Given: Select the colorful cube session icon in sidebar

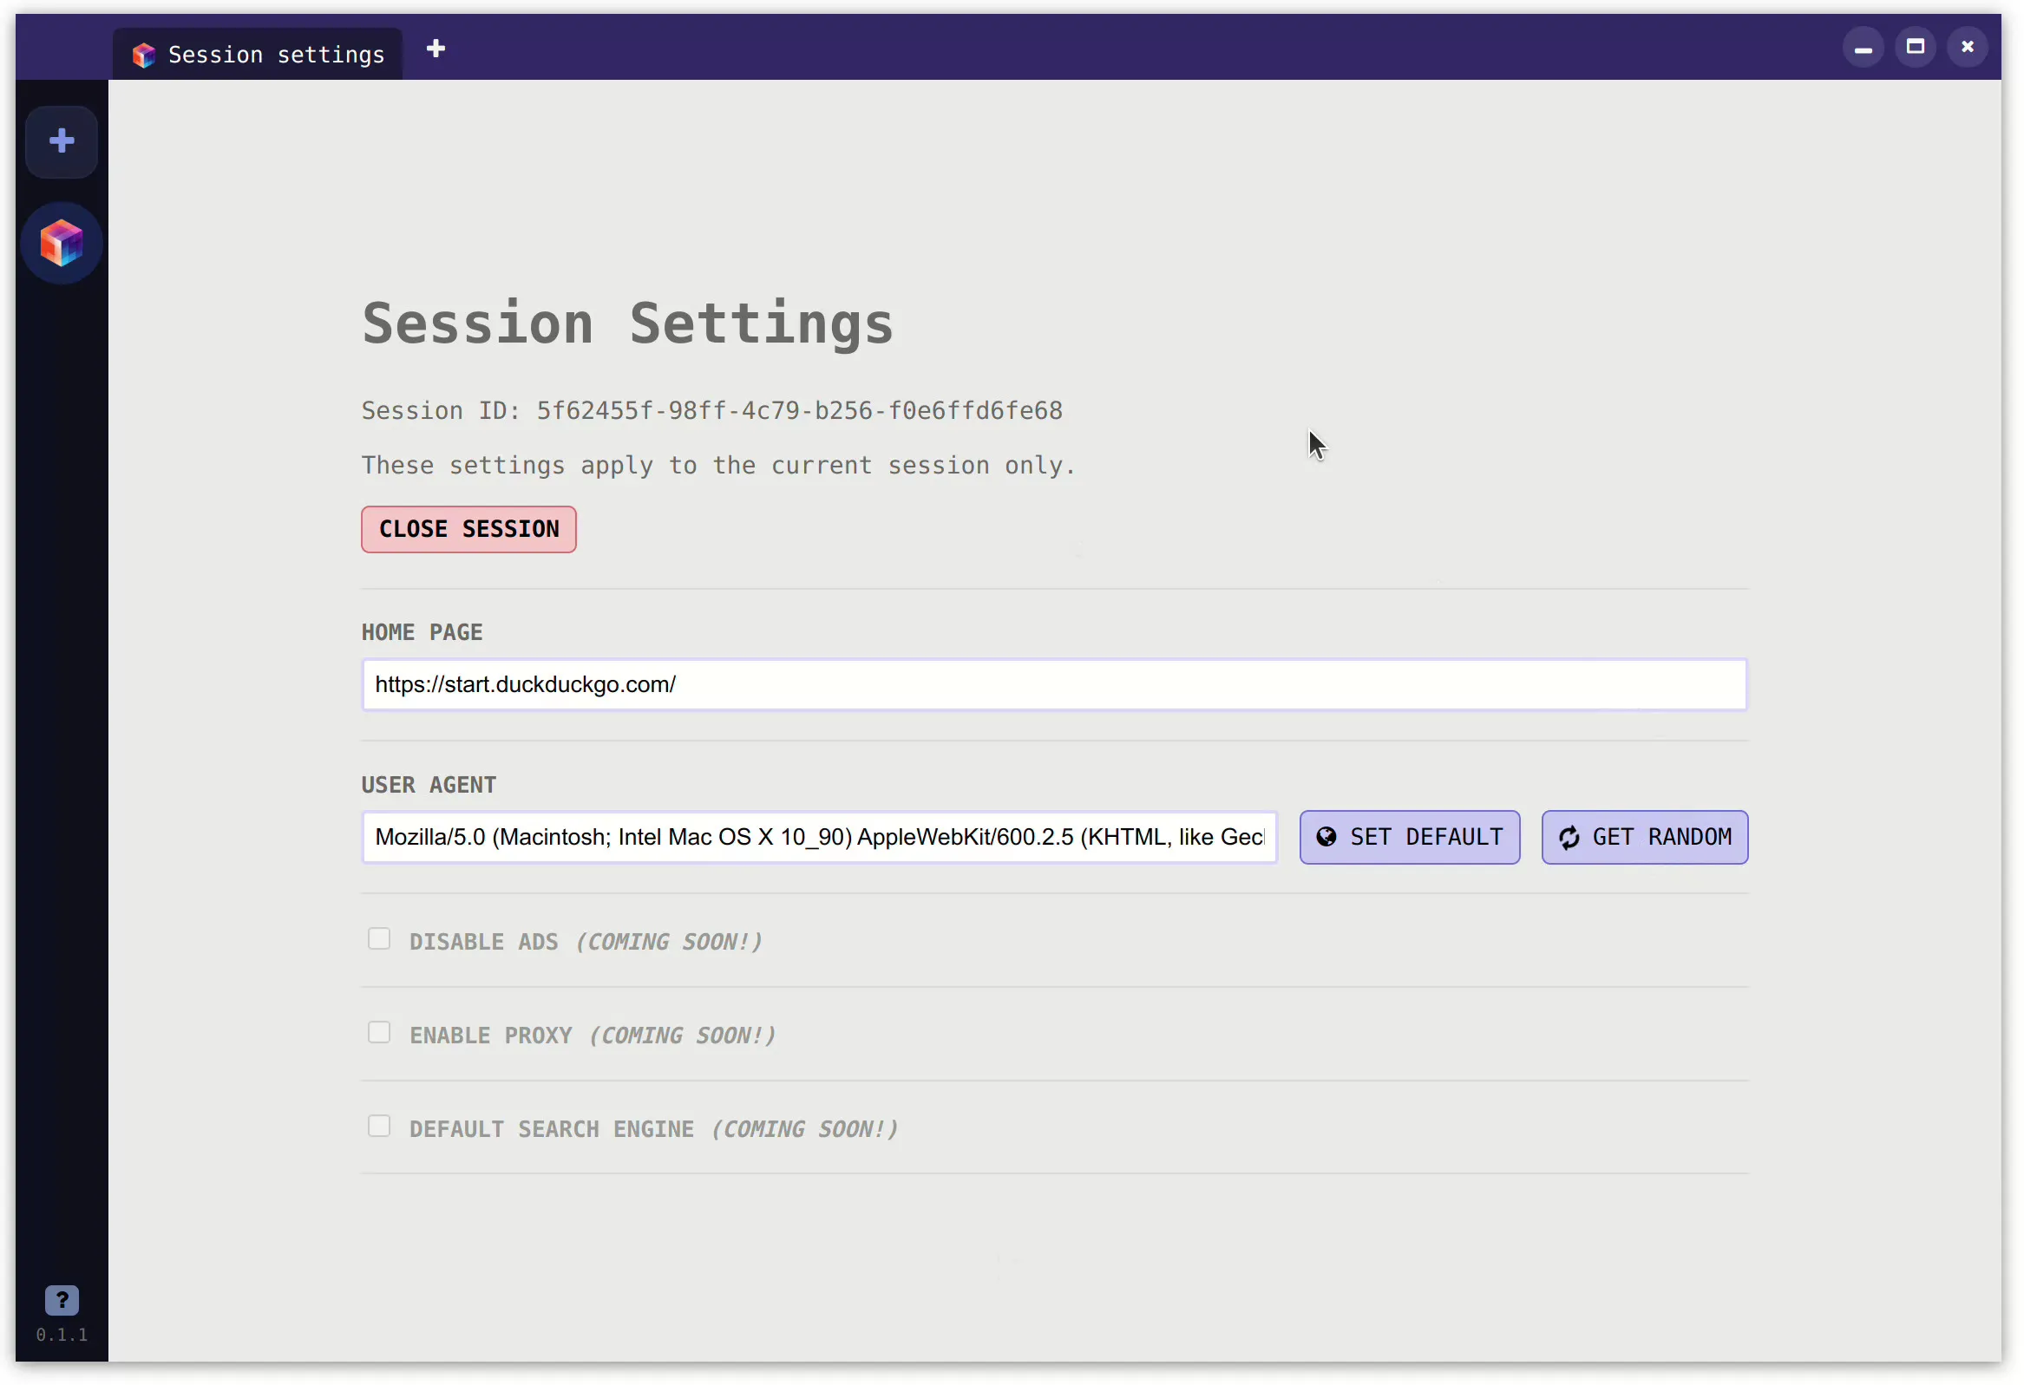Looking at the screenshot, I should coord(61,243).
